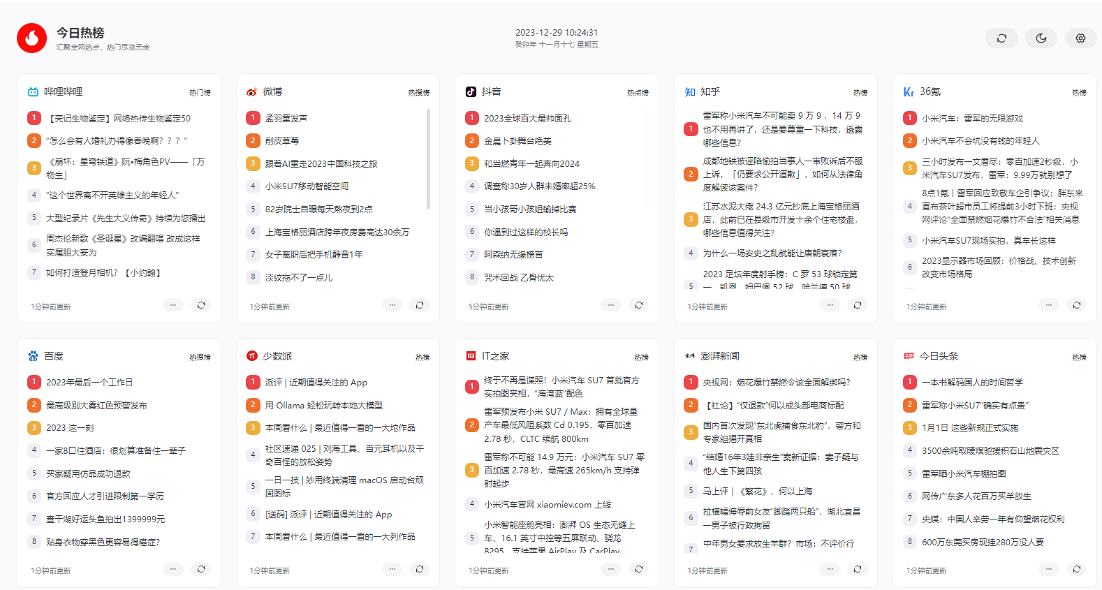This screenshot has height=590, width=1102.
Task: Open more options in 少数派 card
Action: (392, 569)
